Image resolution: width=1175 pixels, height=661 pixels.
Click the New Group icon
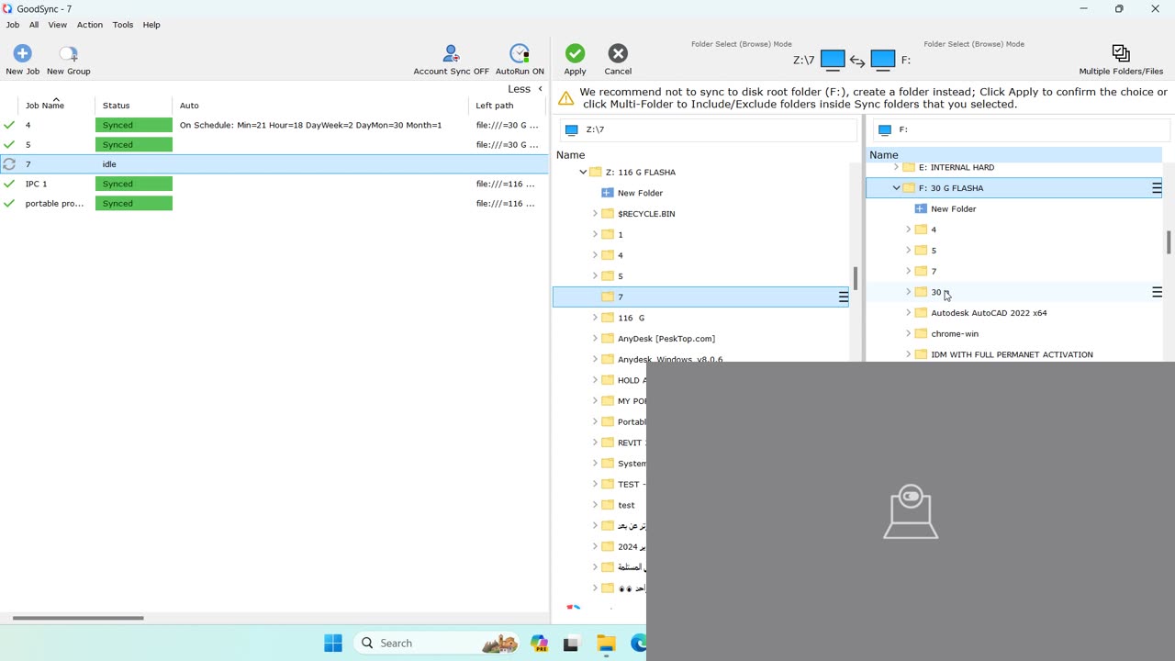coord(69,53)
